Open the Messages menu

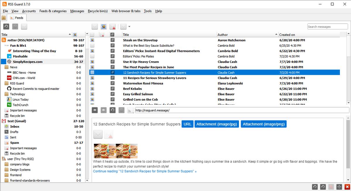pyautogui.click(x=77, y=11)
